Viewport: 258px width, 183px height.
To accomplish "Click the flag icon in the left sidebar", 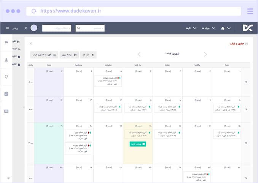I will (6, 43).
